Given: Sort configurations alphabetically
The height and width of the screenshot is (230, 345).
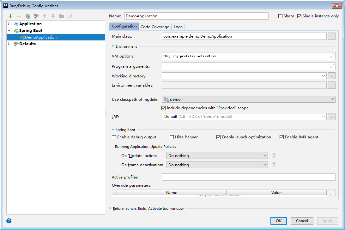Looking at the screenshot, I should 70,16.
